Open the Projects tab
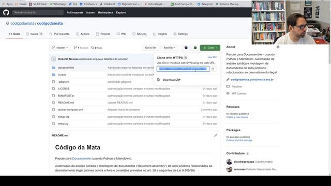331x186 pixels. coord(103,34)
